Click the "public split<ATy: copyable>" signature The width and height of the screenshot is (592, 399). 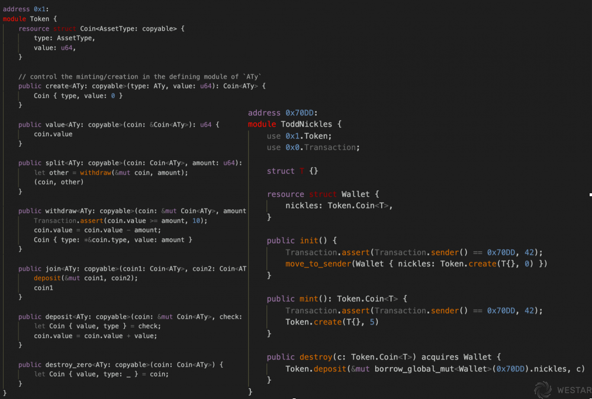click(x=130, y=163)
